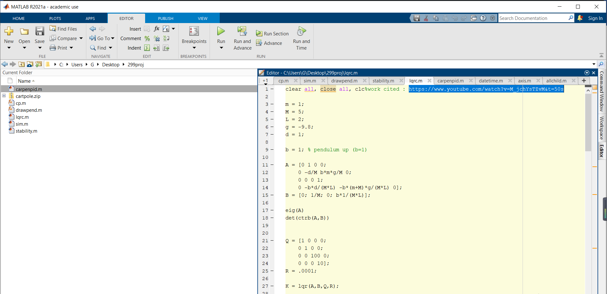
Task: Click the Save file icon
Action: point(40,31)
